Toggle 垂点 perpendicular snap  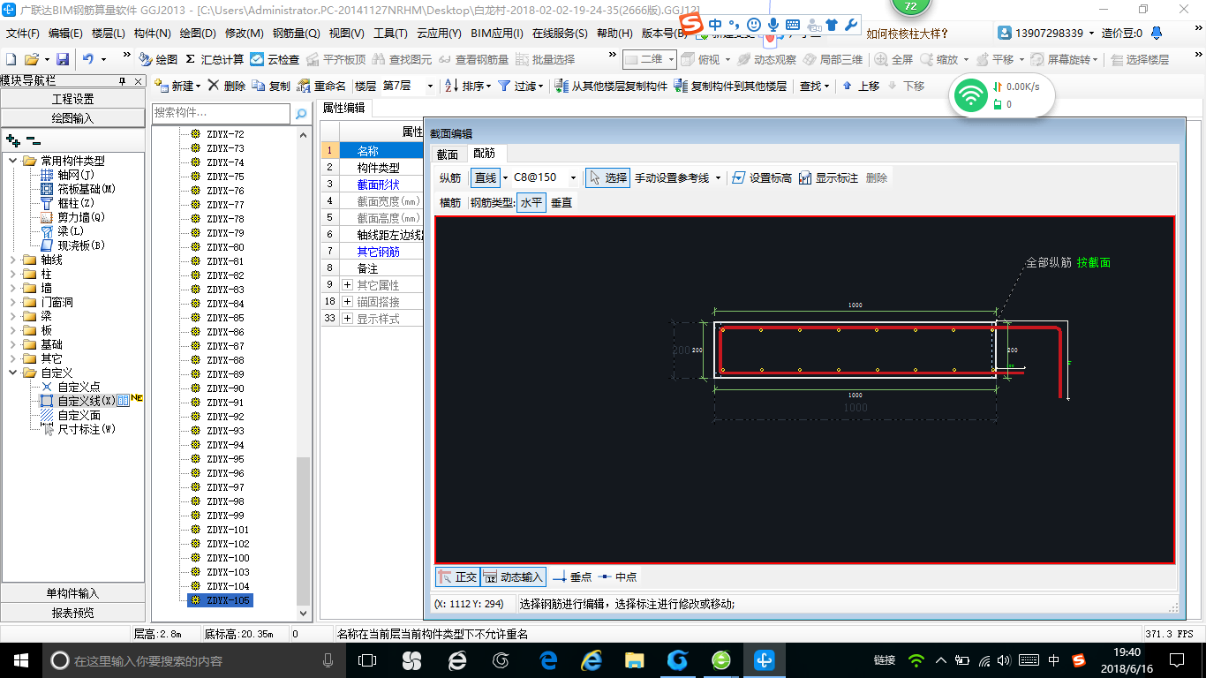click(572, 576)
